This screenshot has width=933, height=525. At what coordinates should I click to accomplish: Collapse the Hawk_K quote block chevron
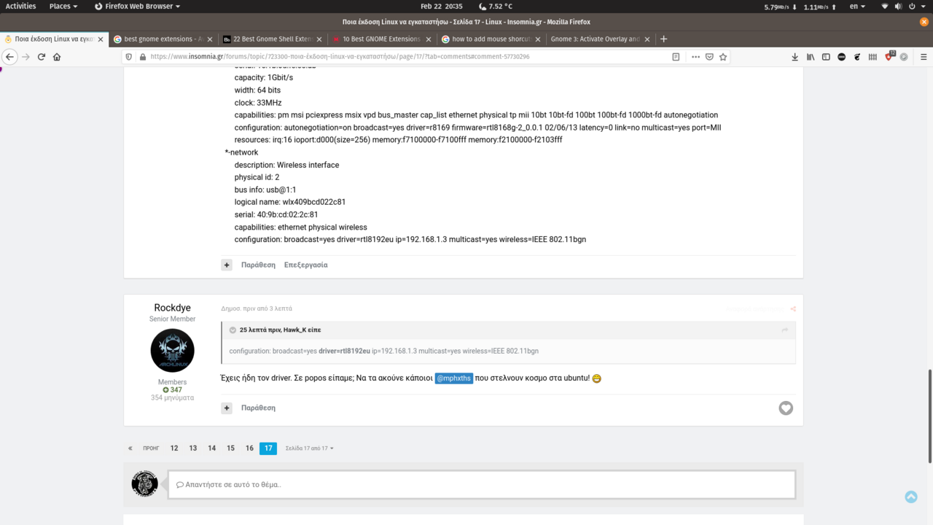pyautogui.click(x=233, y=330)
